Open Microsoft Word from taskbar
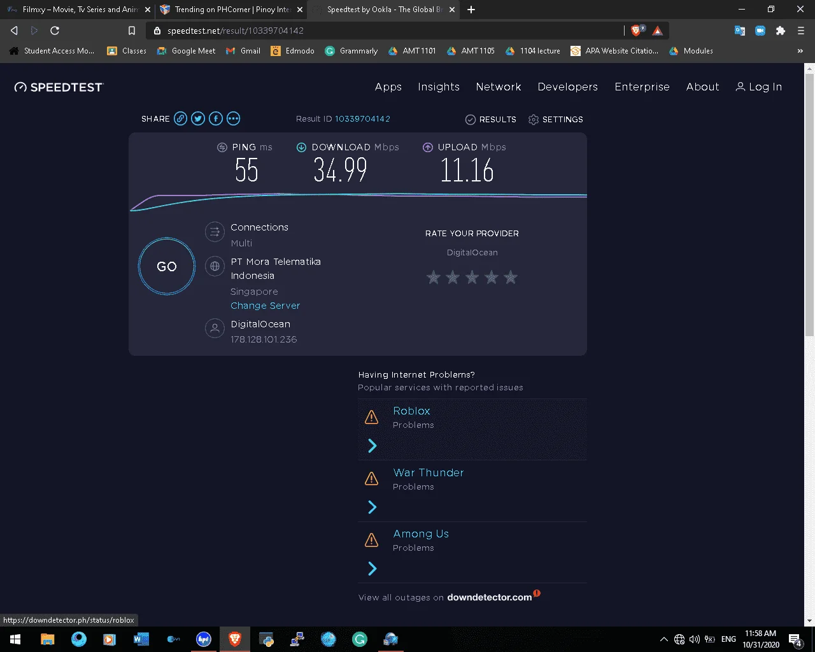The height and width of the screenshot is (652, 815). [x=141, y=639]
